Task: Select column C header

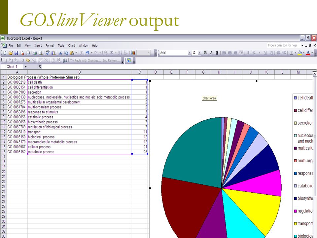Action: [x=140, y=72]
